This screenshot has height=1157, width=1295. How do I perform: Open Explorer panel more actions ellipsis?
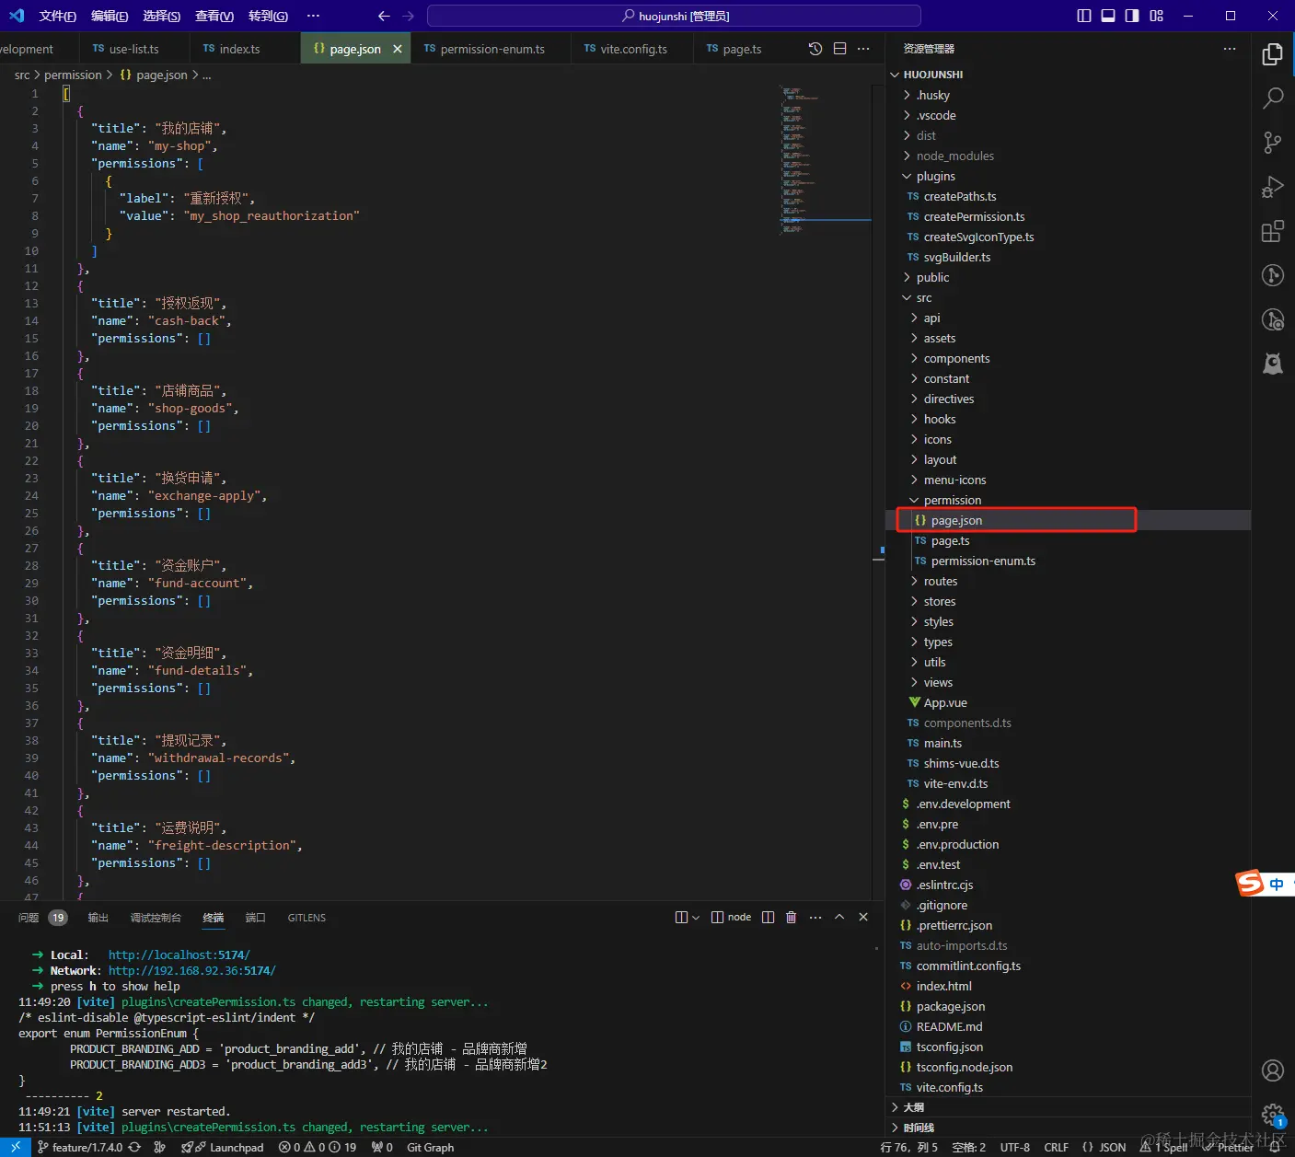coord(1230,49)
